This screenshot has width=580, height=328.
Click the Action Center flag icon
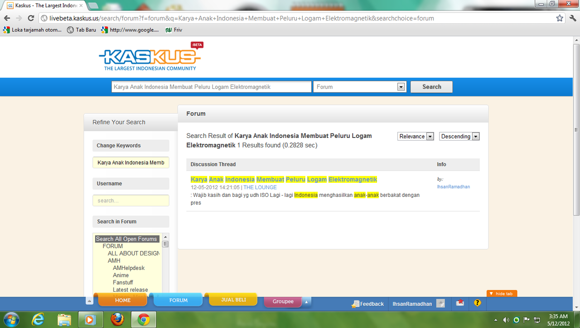[x=527, y=320]
